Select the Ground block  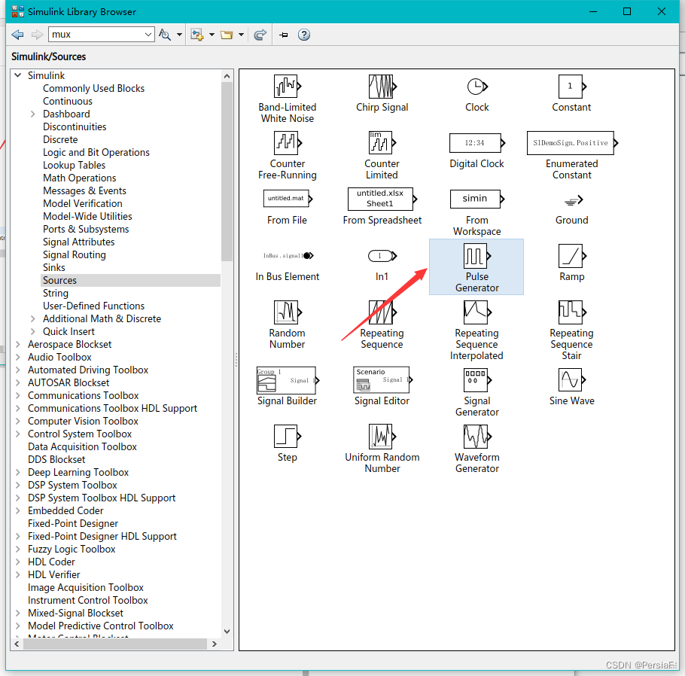pos(571,209)
